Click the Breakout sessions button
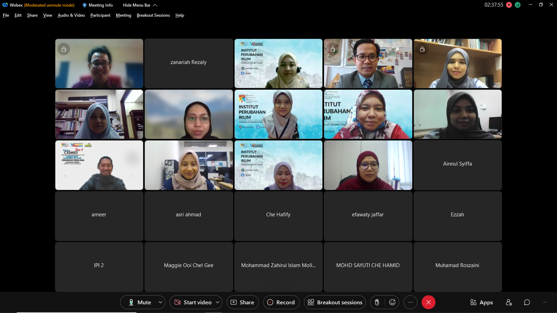Screen dimensions: 557x313 tap(335, 302)
